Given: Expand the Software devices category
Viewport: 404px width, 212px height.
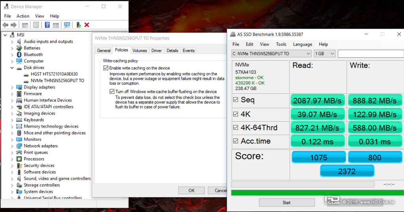Looking at the screenshot, I should click(12, 172).
